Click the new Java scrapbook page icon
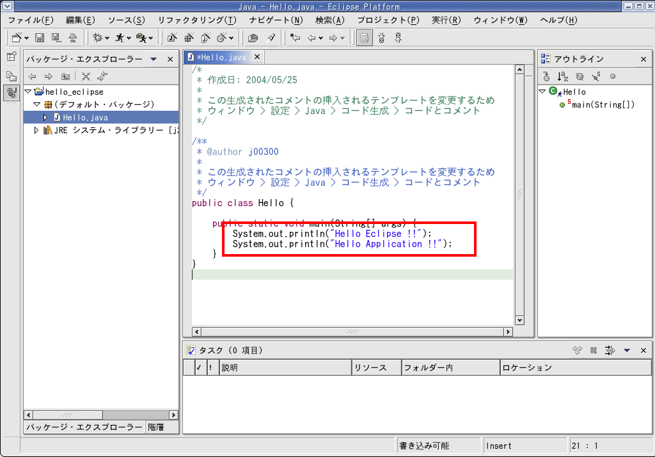Screen dimensions: 655x457 pyautogui.click(x=205, y=38)
